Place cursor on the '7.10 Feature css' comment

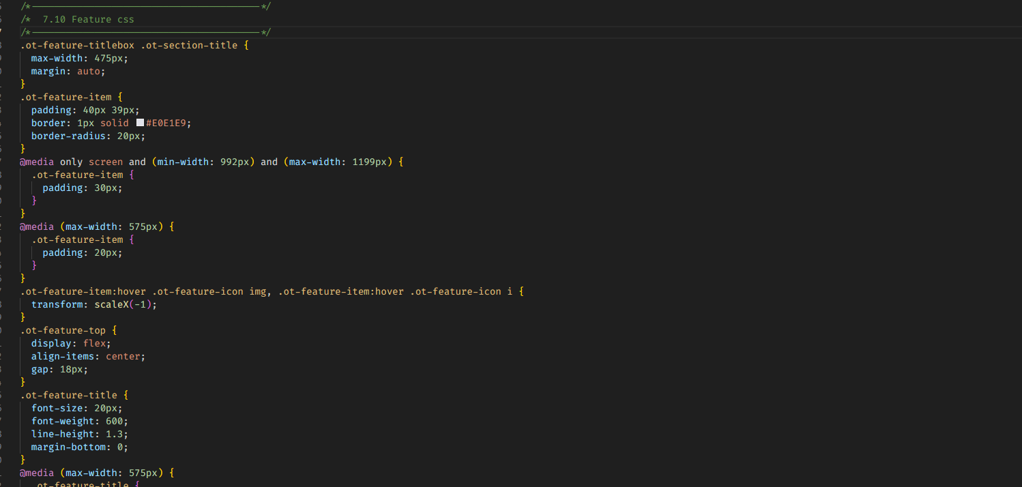click(x=88, y=19)
